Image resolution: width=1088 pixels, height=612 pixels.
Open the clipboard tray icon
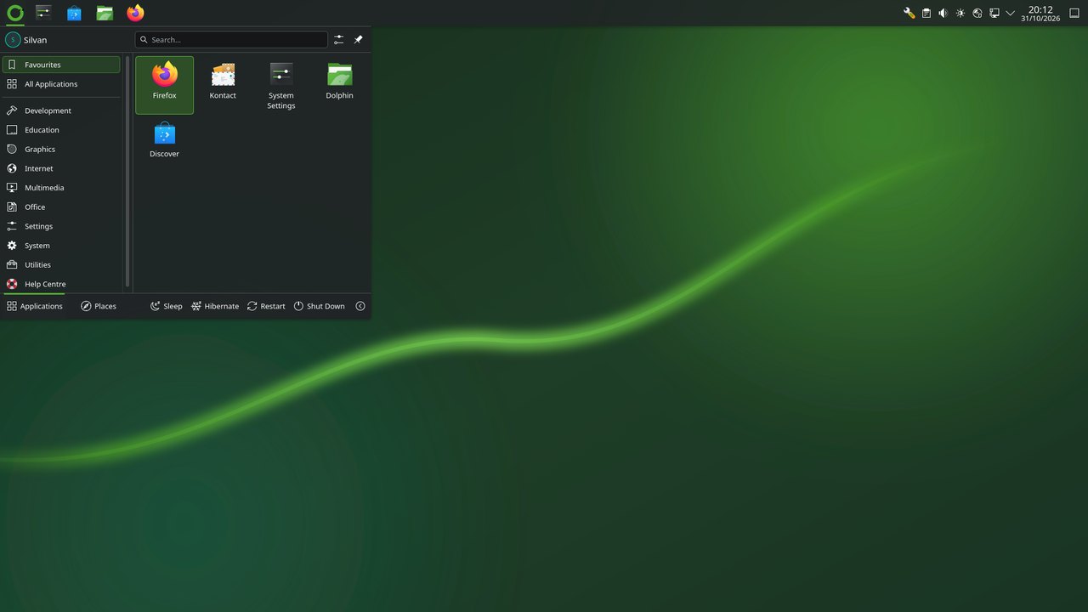point(926,13)
